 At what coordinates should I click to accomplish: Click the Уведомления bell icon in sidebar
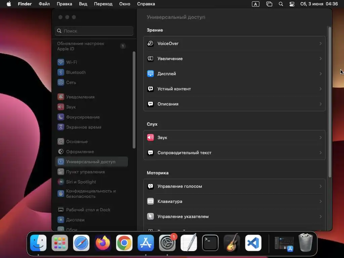[x=61, y=97]
